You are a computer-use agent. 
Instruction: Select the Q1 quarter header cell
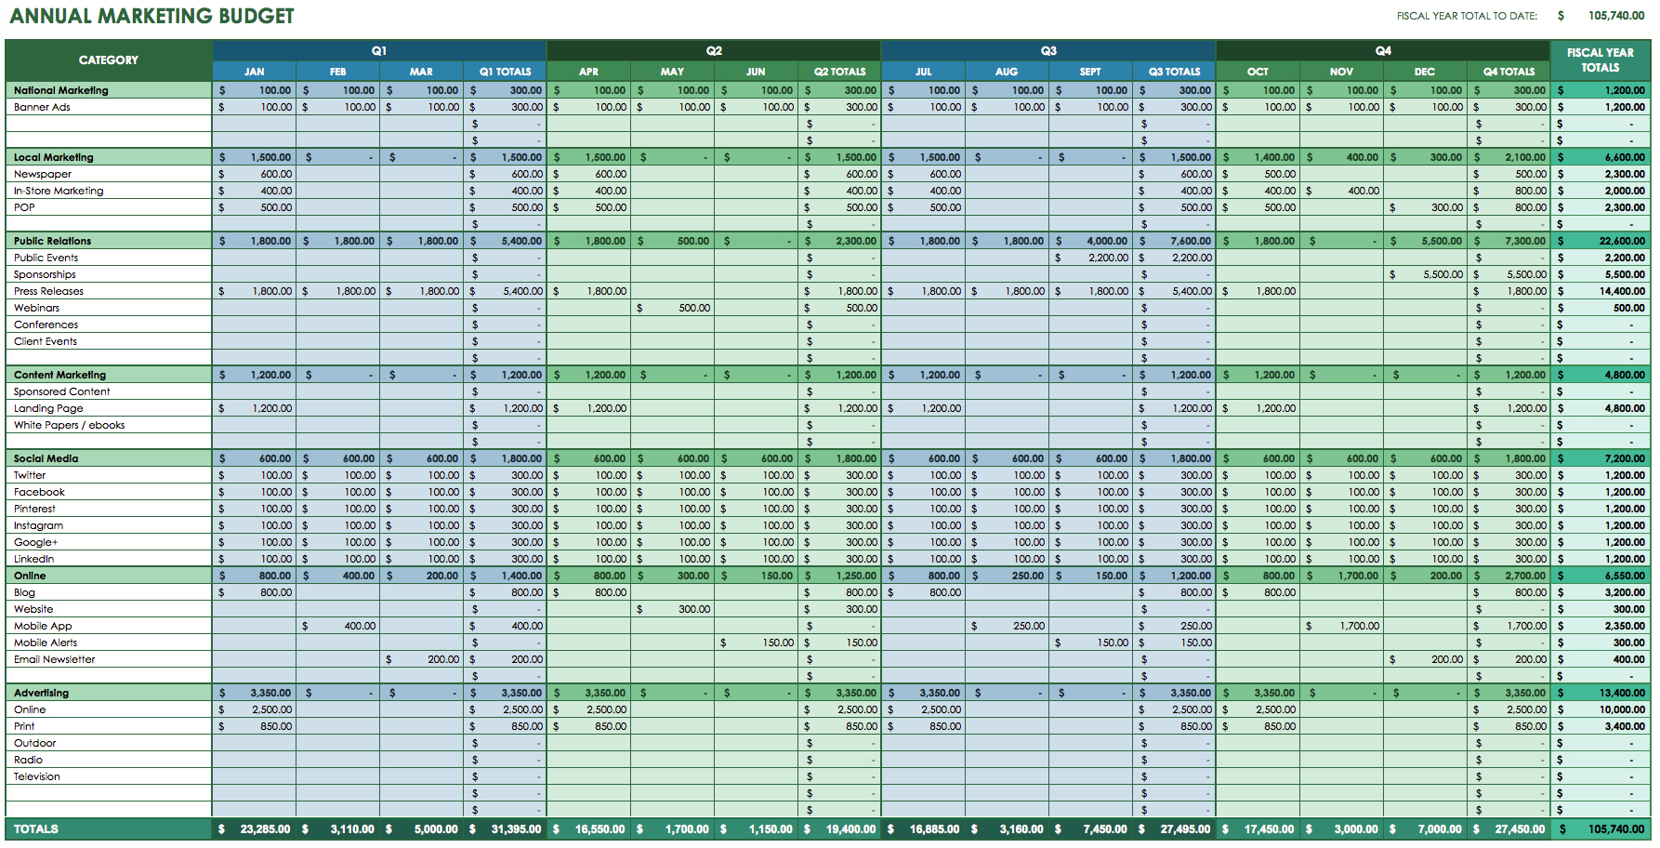pos(379,50)
